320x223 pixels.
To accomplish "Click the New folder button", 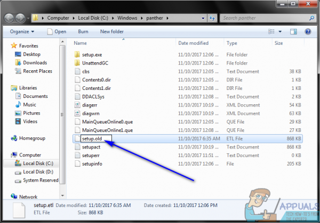I will 112,31.
